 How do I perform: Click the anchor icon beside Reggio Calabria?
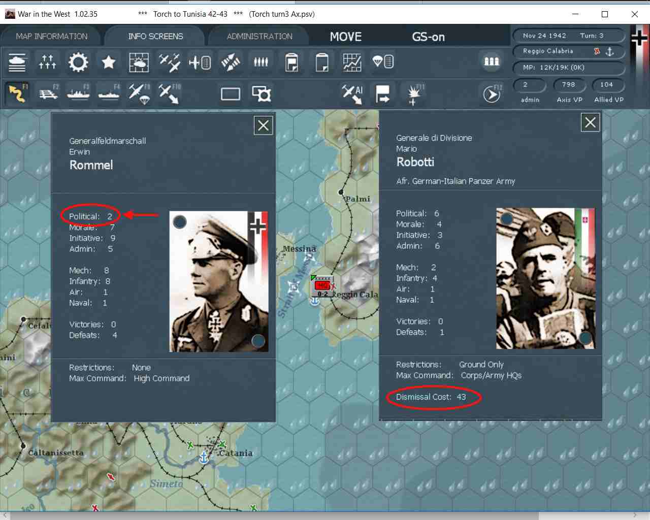click(610, 51)
